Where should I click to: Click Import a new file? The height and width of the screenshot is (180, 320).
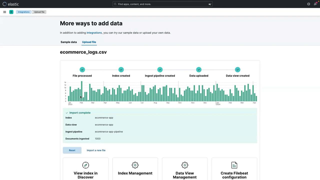coord(96,150)
